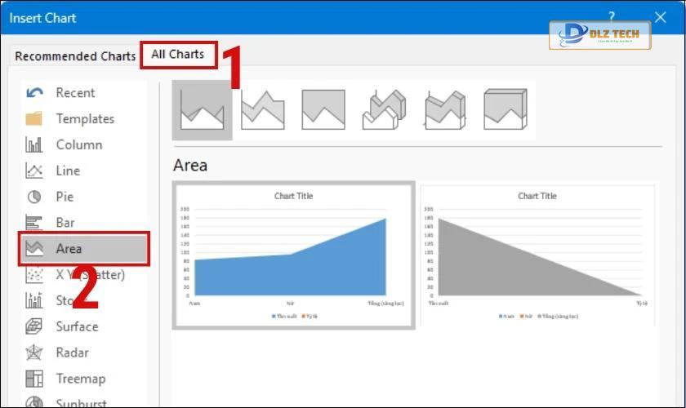Close the Insert Chart dialog
This screenshot has width=686, height=408.
click(x=660, y=17)
